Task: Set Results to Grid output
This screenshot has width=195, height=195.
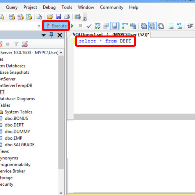Action: 152,26
